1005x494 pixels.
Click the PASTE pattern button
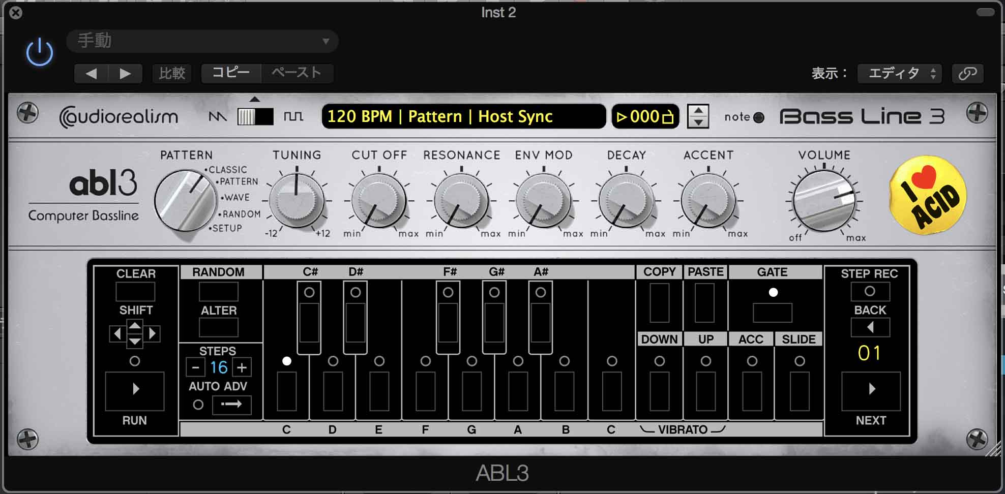[x=705, y=303]
